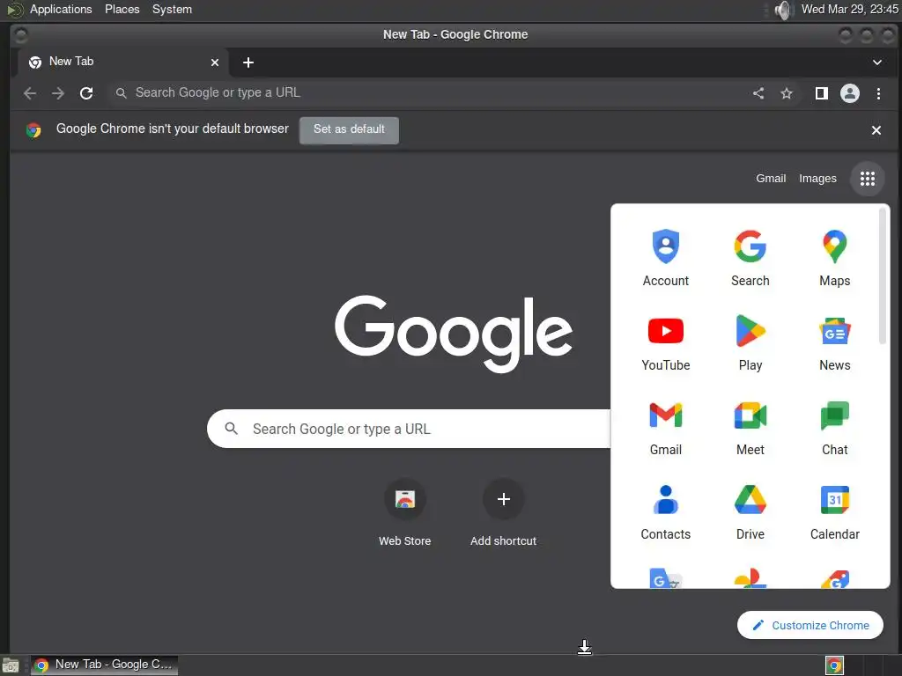Dismiss the default browser infobar
Image resolution: width=902 pixels, height=676 pixels.
click(876, 130)
